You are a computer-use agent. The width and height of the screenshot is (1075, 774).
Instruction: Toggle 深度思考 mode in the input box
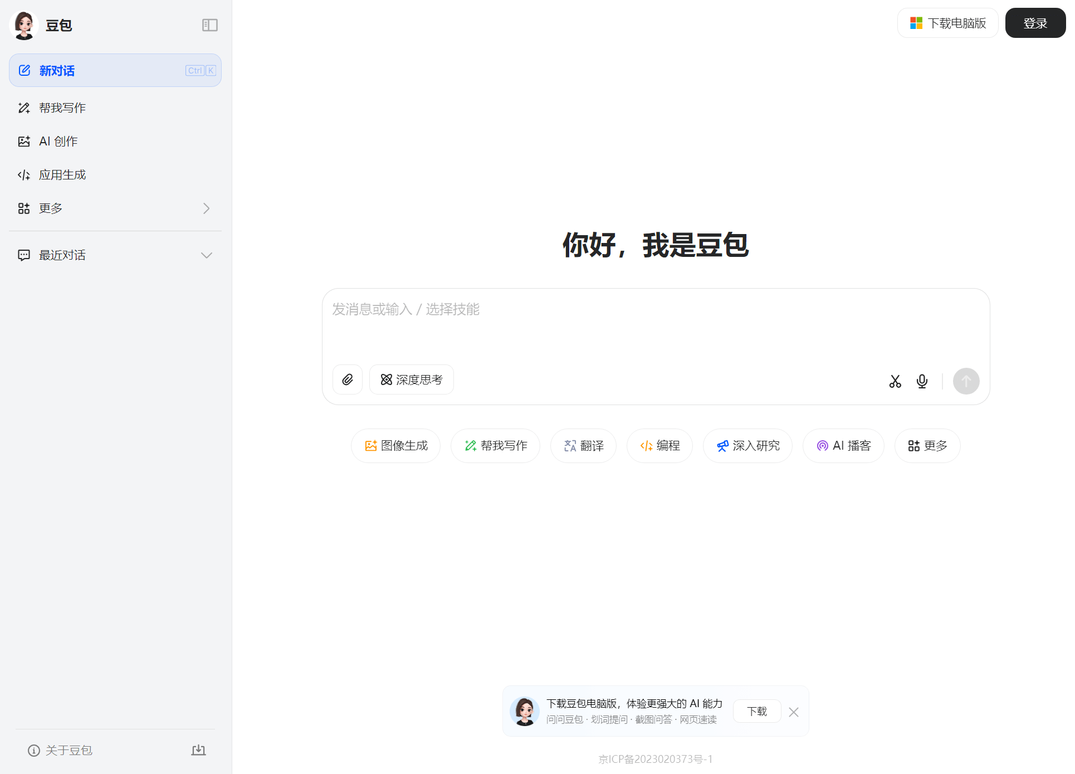point(411,379)
